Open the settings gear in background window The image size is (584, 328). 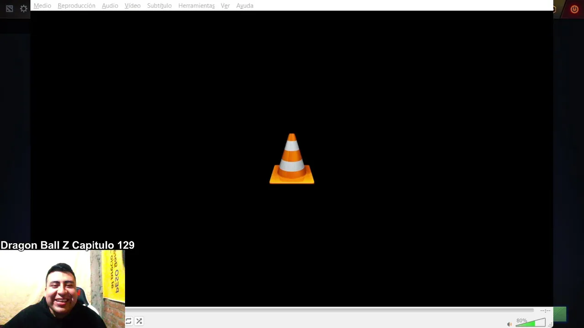[x=24, y=9]
